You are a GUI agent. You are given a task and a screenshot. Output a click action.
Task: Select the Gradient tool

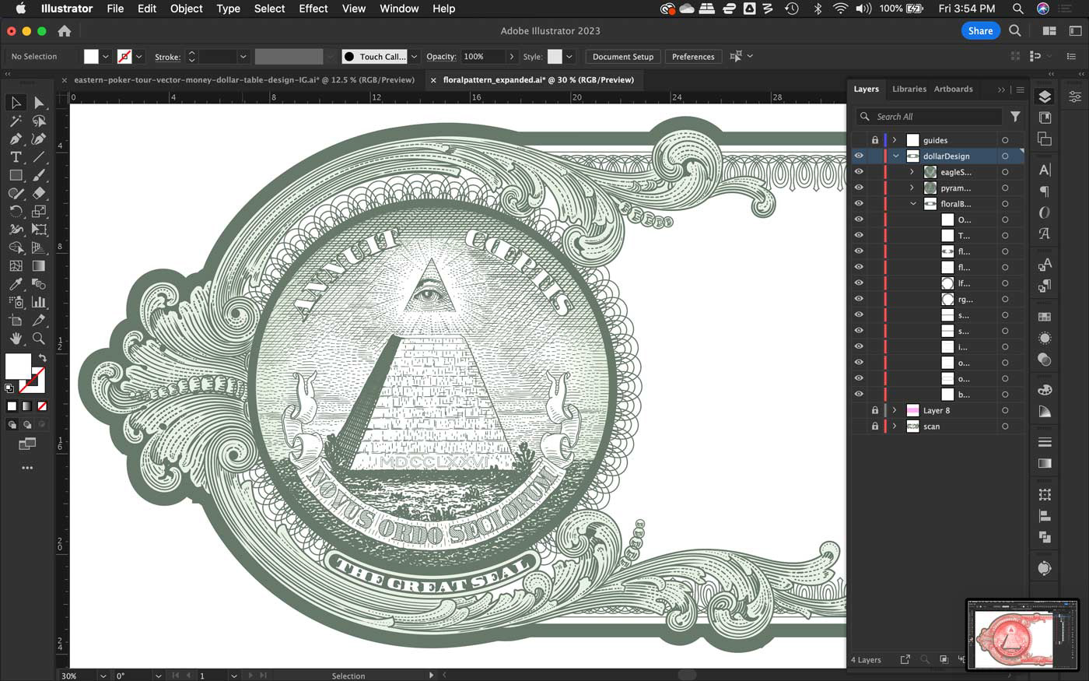(x=39, y=265)
